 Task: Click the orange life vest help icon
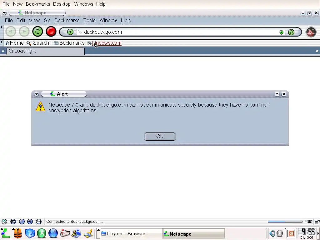tap(17, 233)
